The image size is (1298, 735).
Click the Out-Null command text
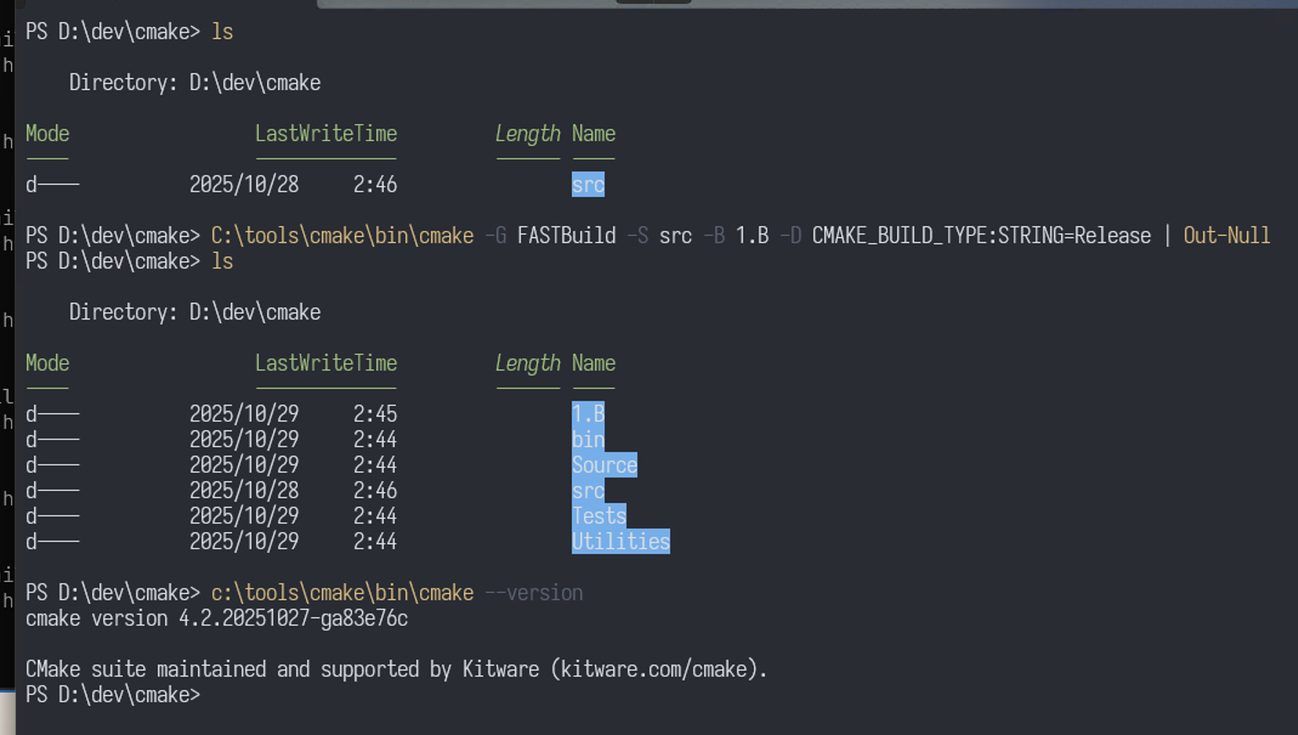(x=1226, y=235)
